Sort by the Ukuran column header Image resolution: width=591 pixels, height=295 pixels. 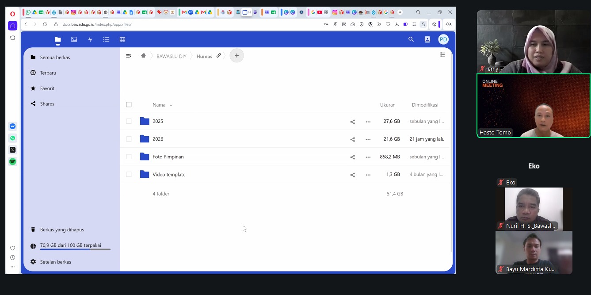coord(388,105)
